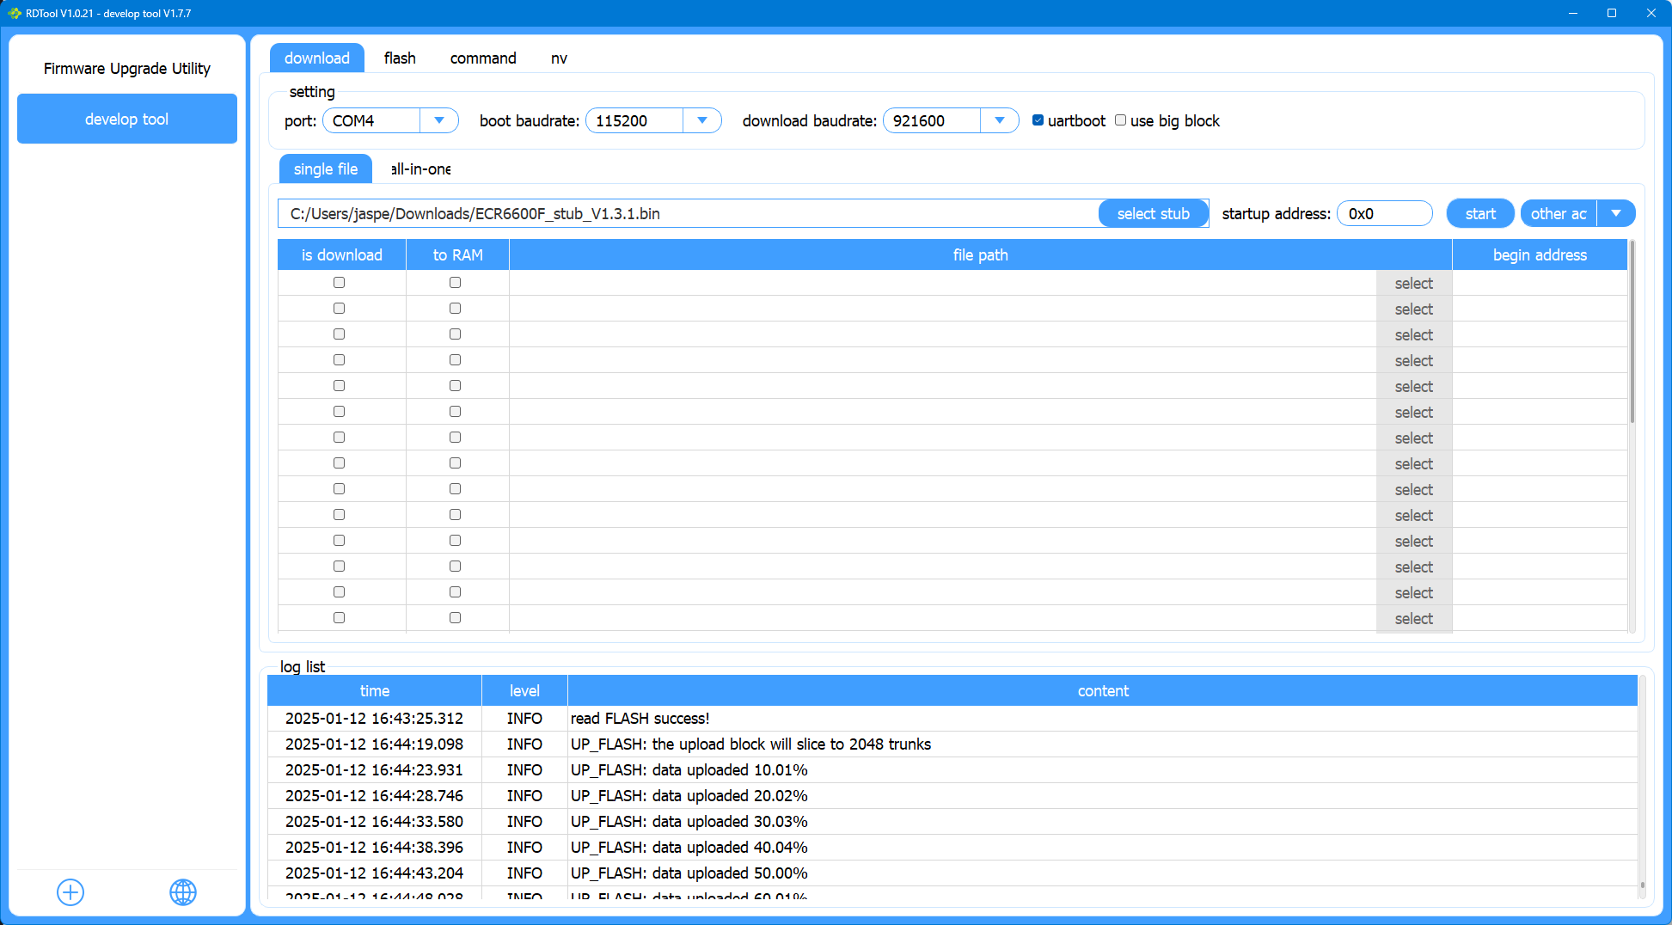Viewport: 1672px width, 925px height.
Task: Click the timestamp 2025-01-12 16:43:25.312
Action: 374,718
